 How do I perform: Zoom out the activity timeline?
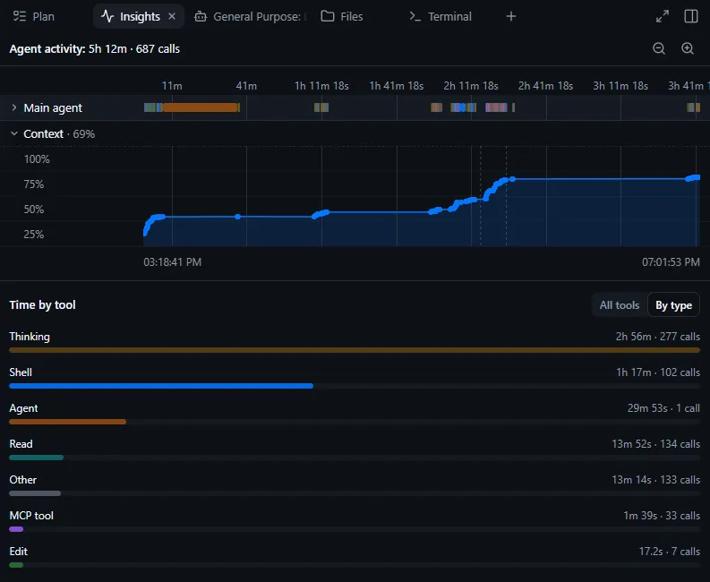tap(659, 48)
